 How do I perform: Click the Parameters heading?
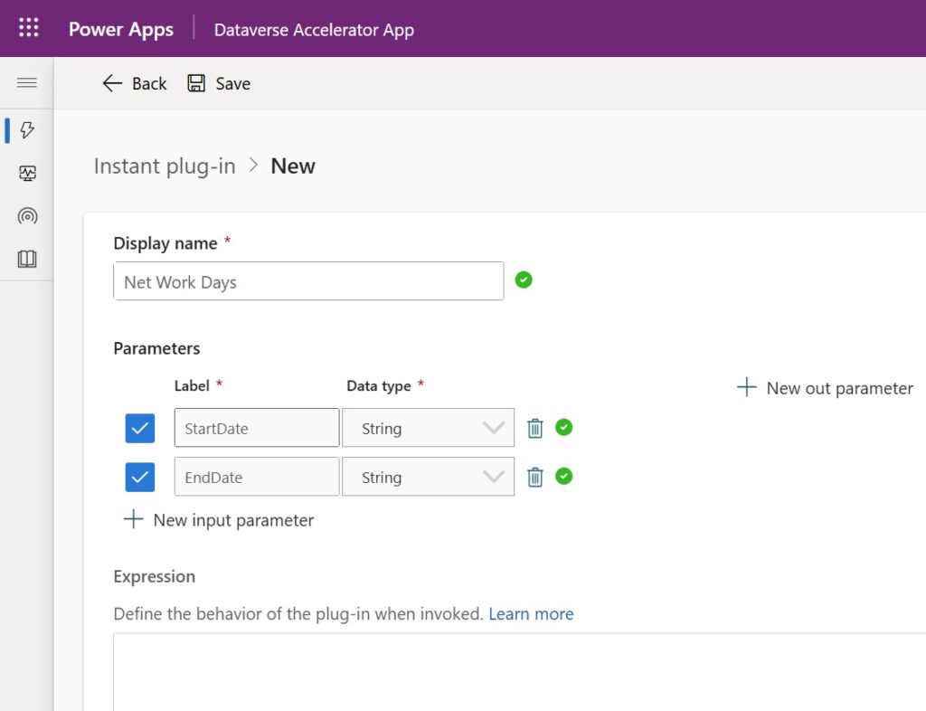point(156,348)
